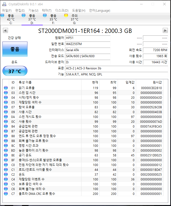Click the firmware field HP51

pyautogui.click(x=88, y=38)
